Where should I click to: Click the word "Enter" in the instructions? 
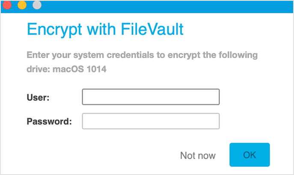[x=38, y=55]
